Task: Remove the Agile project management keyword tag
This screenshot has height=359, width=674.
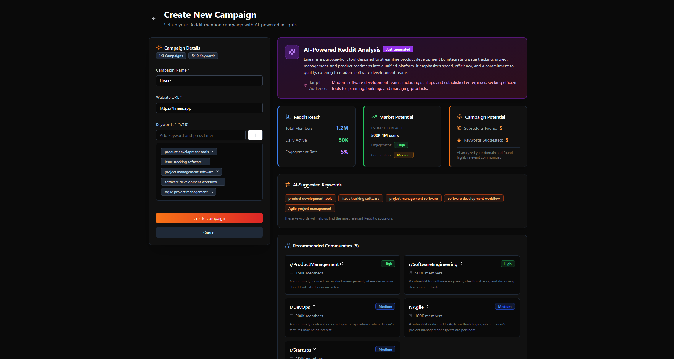Action: pyautogui.click(x=212, y=192)
